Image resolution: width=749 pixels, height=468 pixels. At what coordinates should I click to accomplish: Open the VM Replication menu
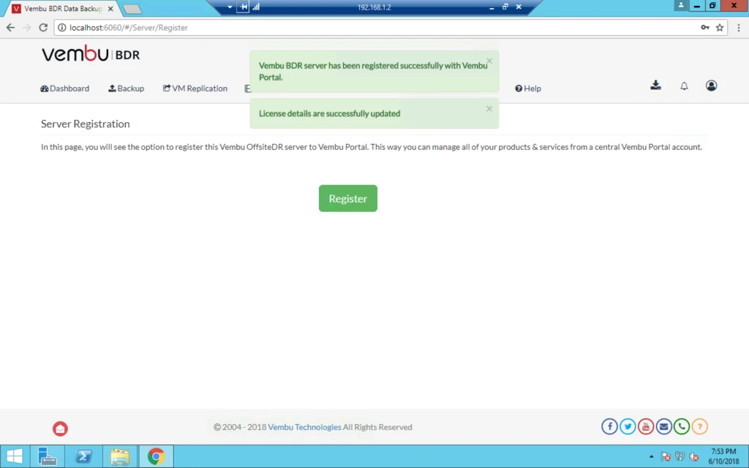pyautogui.click(x=195, y=88)
